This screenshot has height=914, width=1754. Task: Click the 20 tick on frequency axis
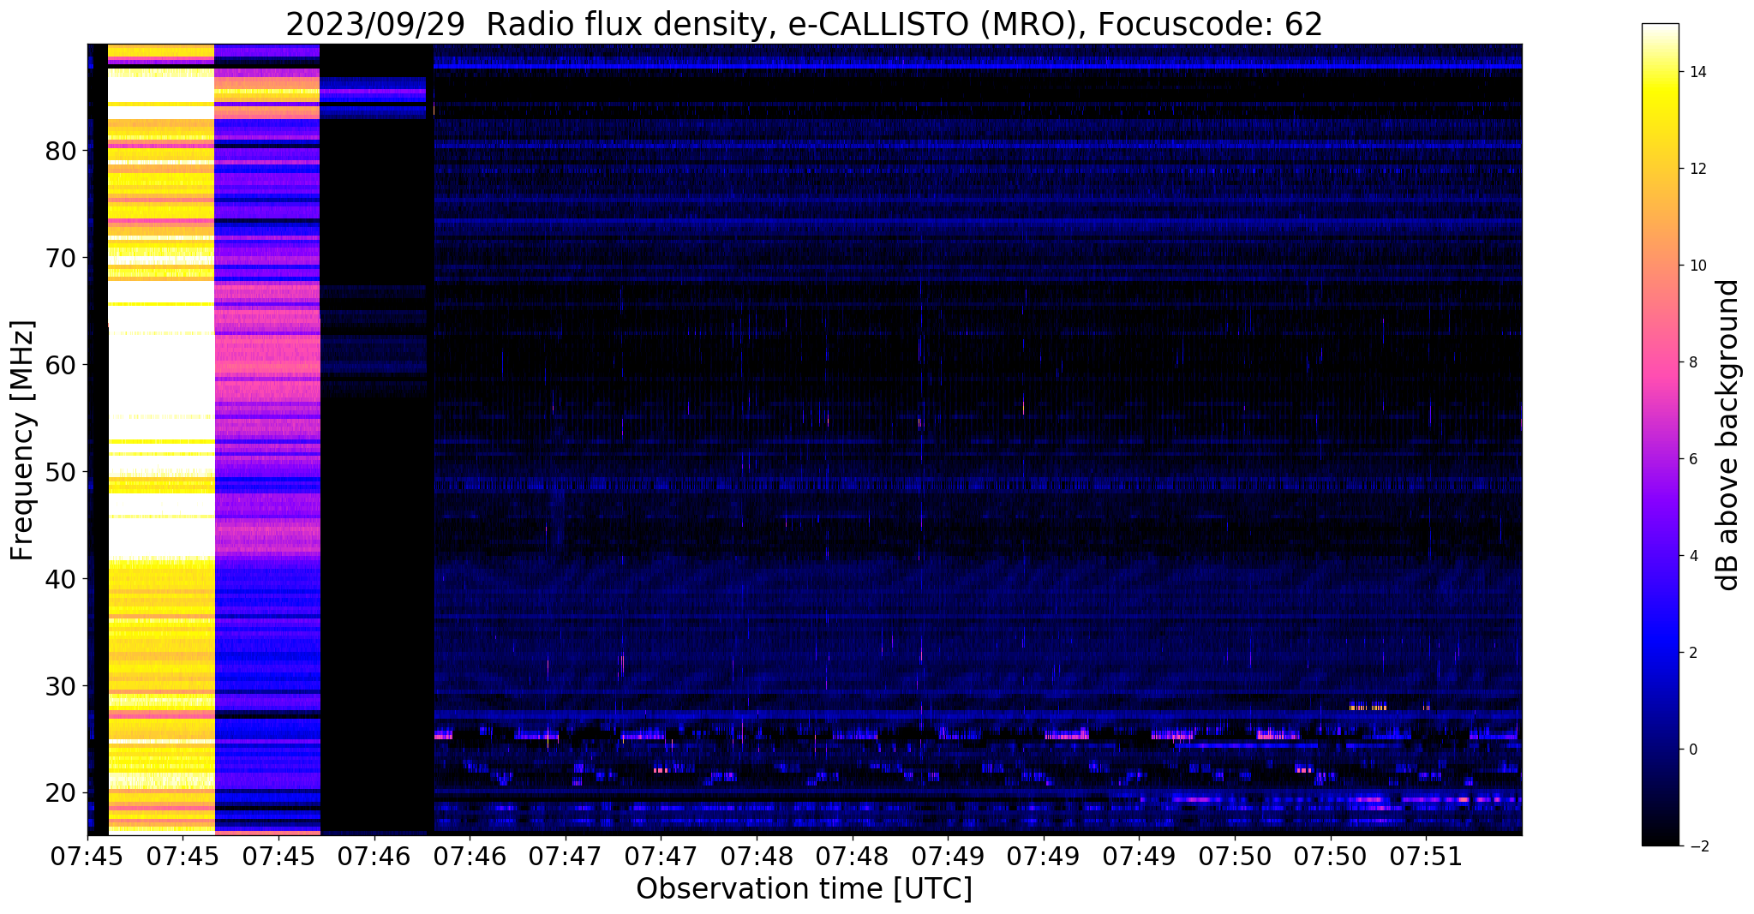coord(61,793)
